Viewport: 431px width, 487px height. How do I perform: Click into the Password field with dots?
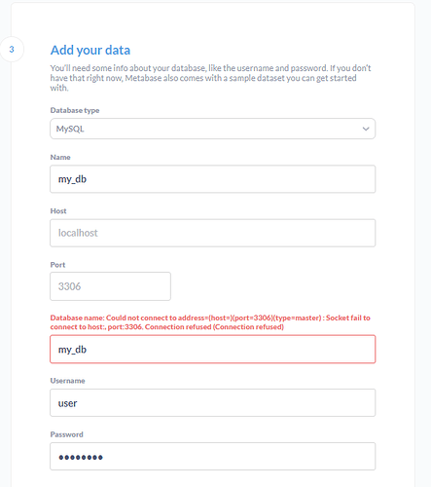click(x=212, y=457)
